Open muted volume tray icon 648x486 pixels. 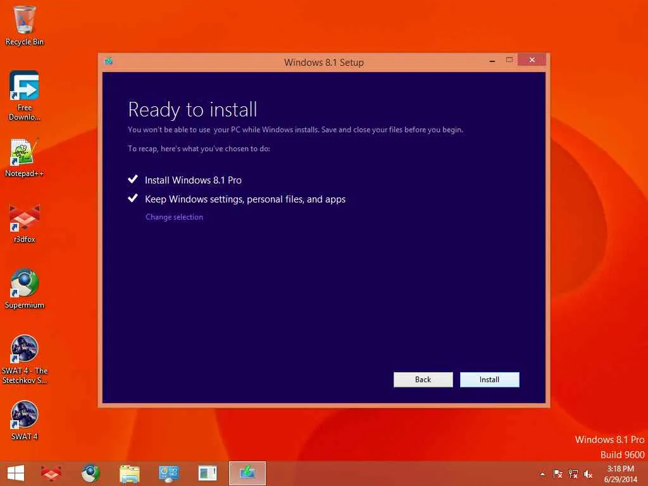tap(588, 474)
